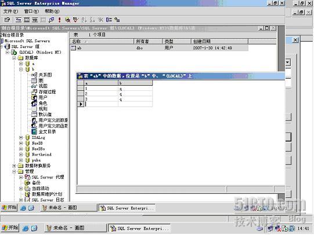Sort tables by the 所有者 column header
The width and height of the screenshot is (314, 235).
[x=148, y=41]
